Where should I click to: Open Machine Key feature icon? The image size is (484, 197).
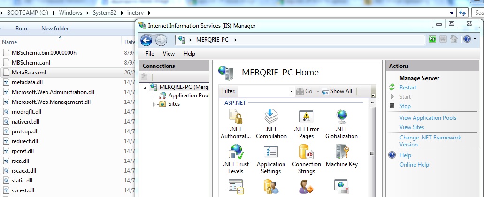click(342, 152)
